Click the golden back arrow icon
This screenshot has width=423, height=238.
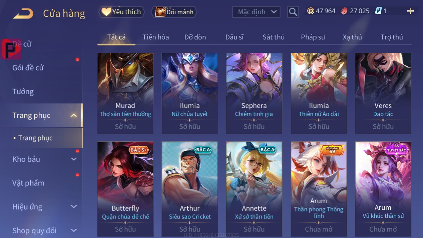click(x=23, y=14)
